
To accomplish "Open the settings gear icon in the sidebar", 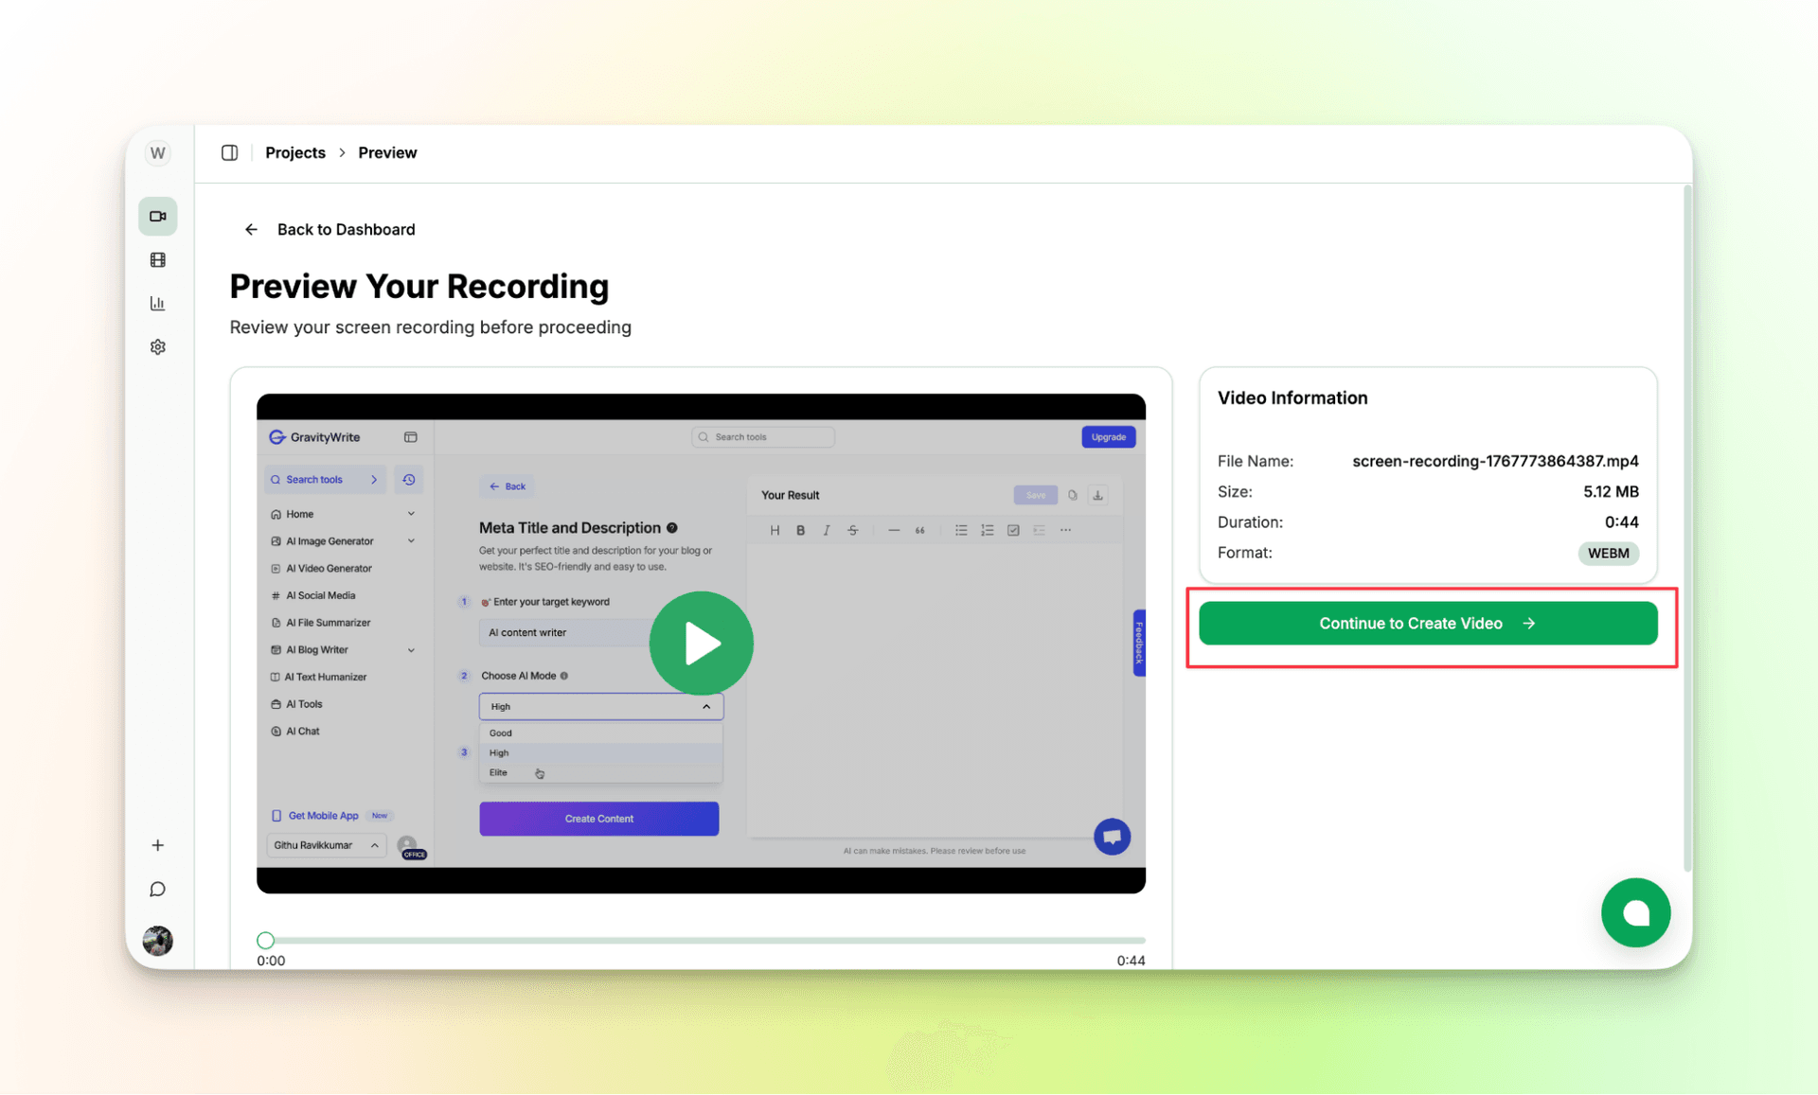I will [x=157, y=346].
